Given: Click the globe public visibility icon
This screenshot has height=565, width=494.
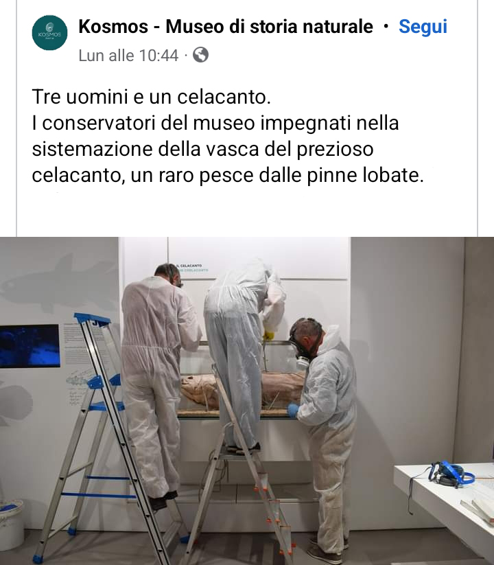Looking at the screenshot, I should (200, 55).
